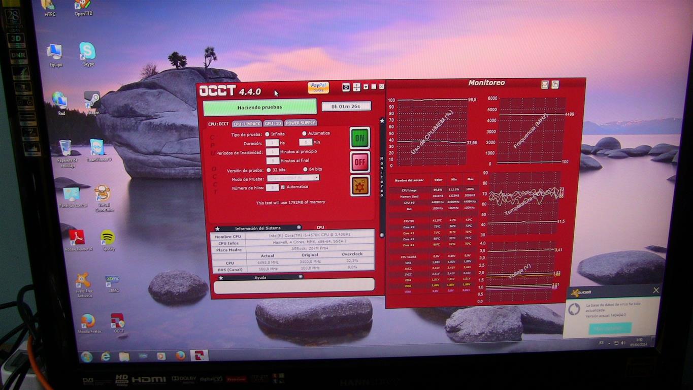Switch to the GPU : 3D tab

pos(273,123)
